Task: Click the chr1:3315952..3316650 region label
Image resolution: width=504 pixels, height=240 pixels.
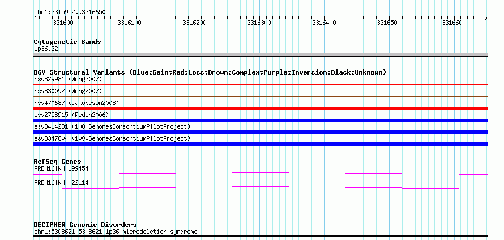Action: tap(70, 12)
